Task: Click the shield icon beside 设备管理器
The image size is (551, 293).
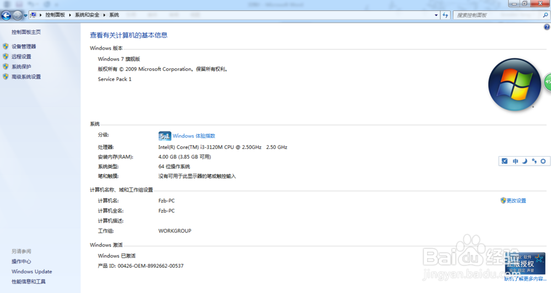Action: click(x=6, y=46)
